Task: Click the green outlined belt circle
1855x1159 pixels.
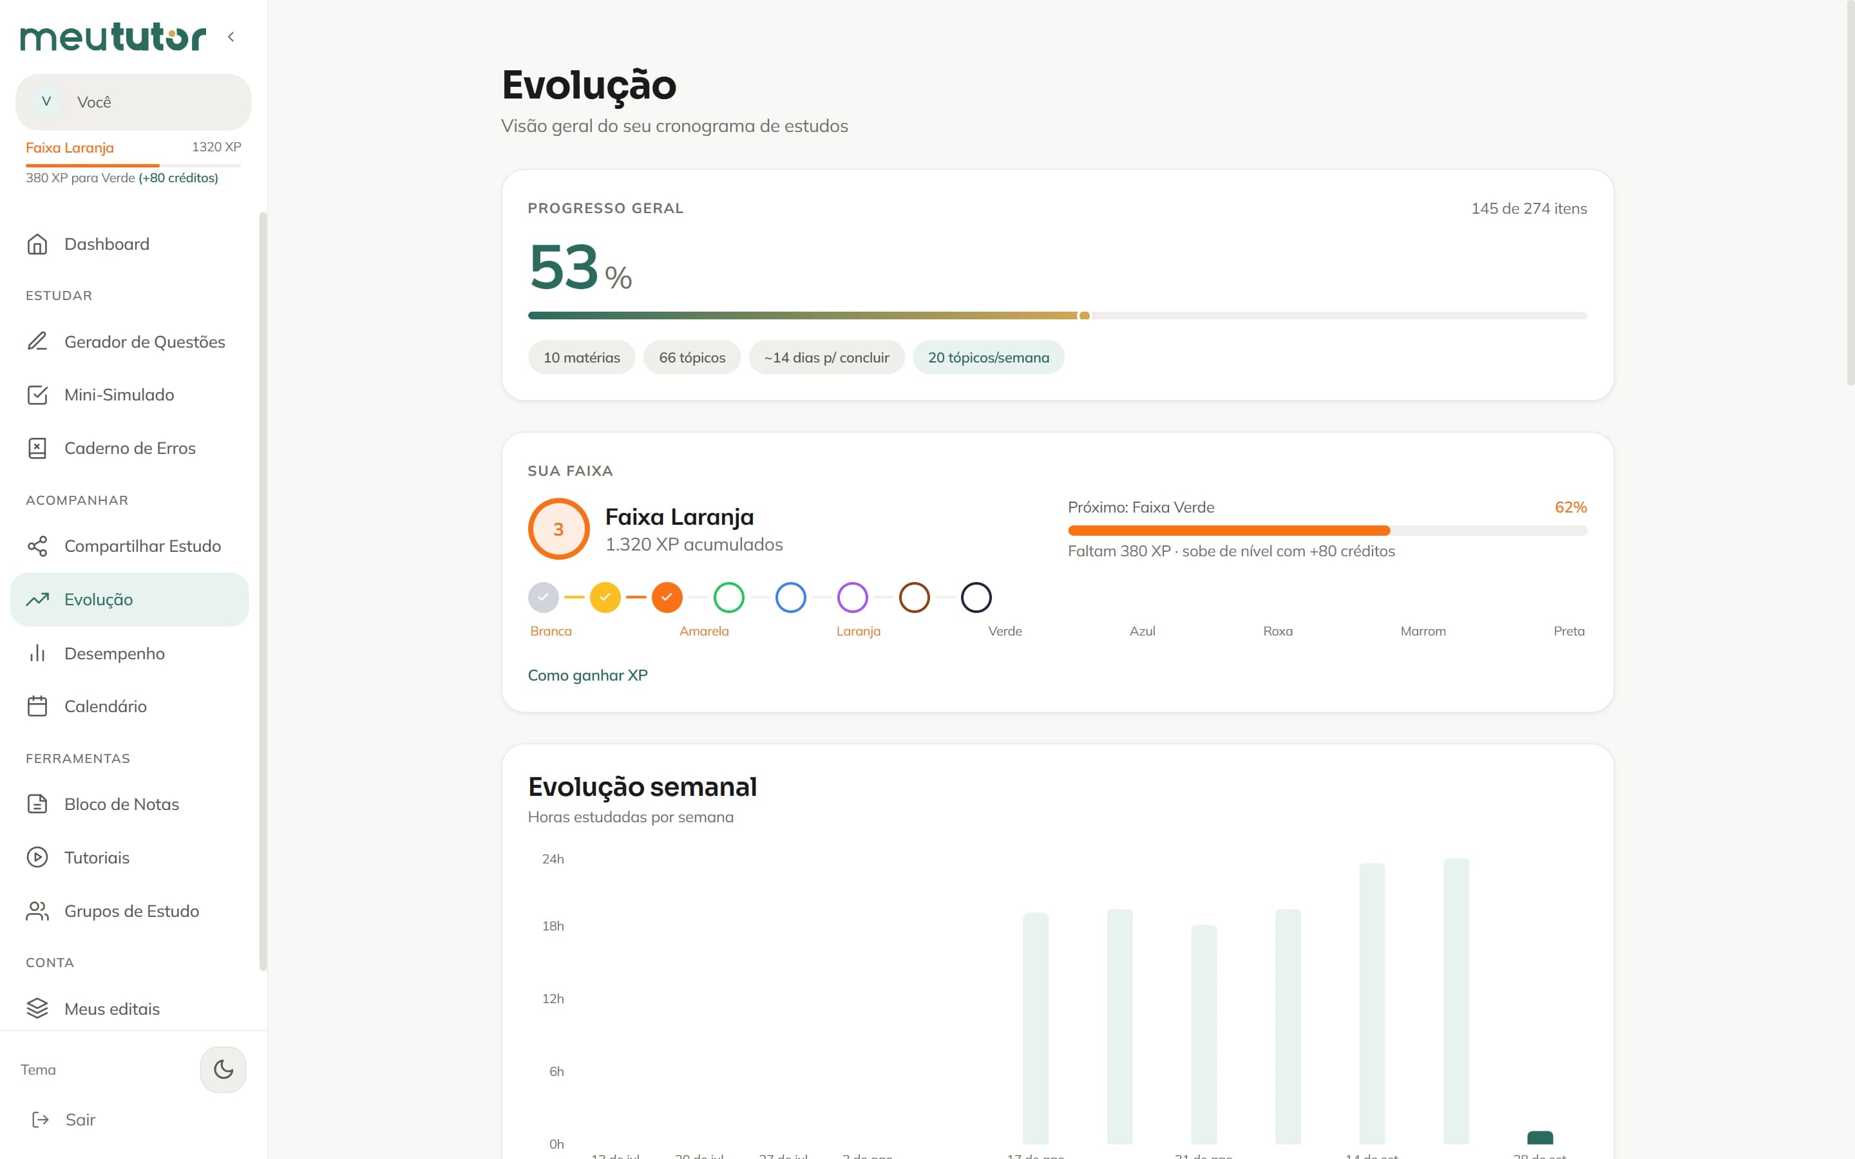Action: click(x=729, y=597)
